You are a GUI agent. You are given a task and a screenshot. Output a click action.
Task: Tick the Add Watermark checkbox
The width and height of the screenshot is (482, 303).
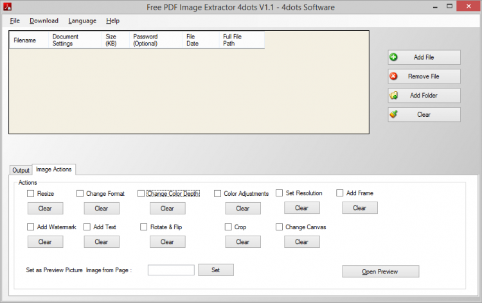(30, 227)
